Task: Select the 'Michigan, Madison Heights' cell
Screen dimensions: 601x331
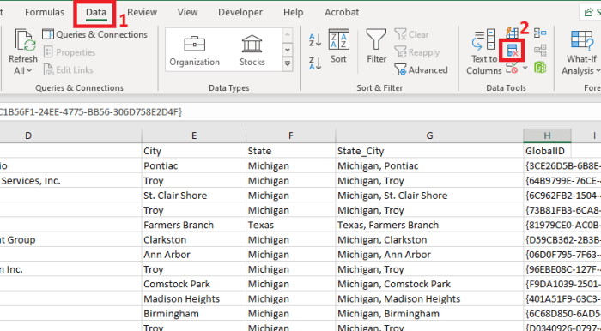Action: click(x=429, y=299)
